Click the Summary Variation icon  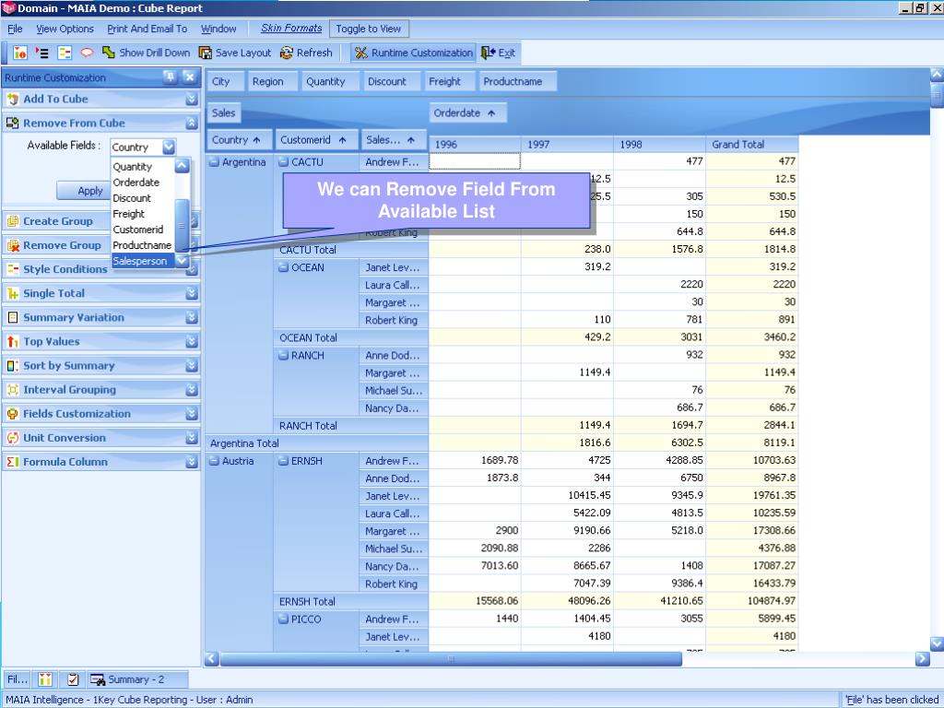13,318
